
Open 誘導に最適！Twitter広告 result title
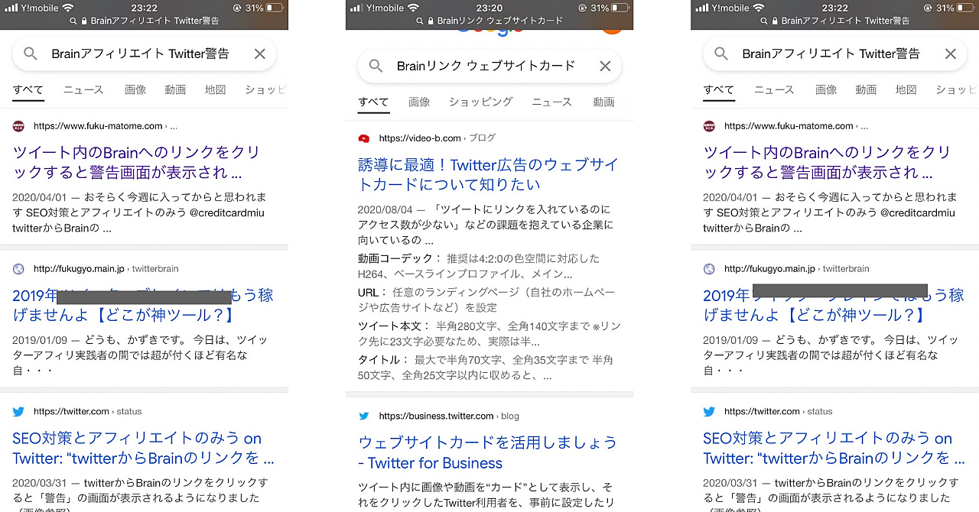pos(488,174)
